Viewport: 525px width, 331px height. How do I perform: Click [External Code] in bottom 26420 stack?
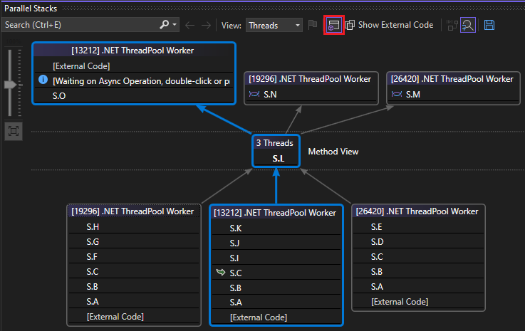(x=419, y=302)
